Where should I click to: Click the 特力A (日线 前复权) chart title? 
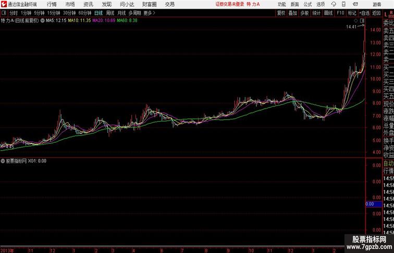coord(20,21)
